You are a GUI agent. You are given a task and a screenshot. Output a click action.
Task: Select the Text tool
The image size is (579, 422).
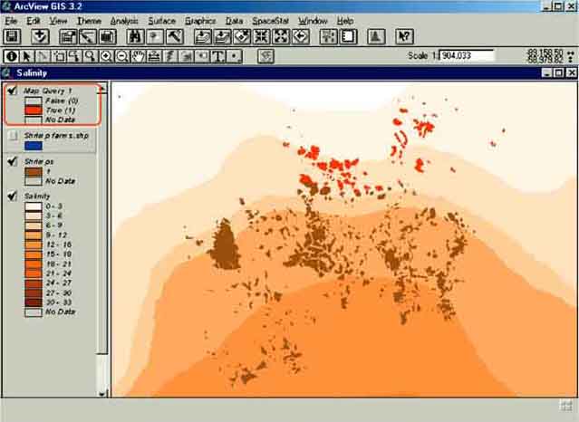tap(218, 56)
